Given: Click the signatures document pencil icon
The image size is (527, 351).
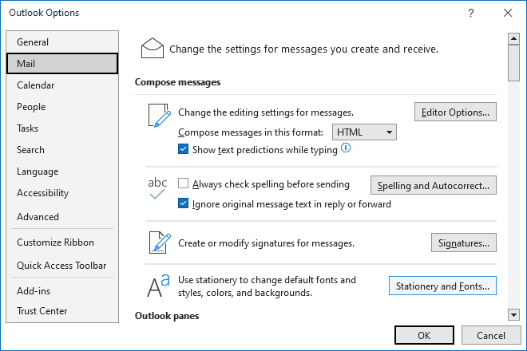Looking at the screenshot, I should tap(160, 243).
